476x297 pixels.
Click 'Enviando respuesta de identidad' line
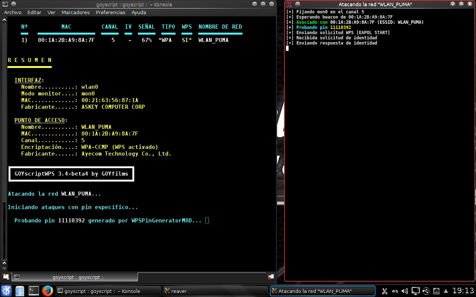point(331,43)
